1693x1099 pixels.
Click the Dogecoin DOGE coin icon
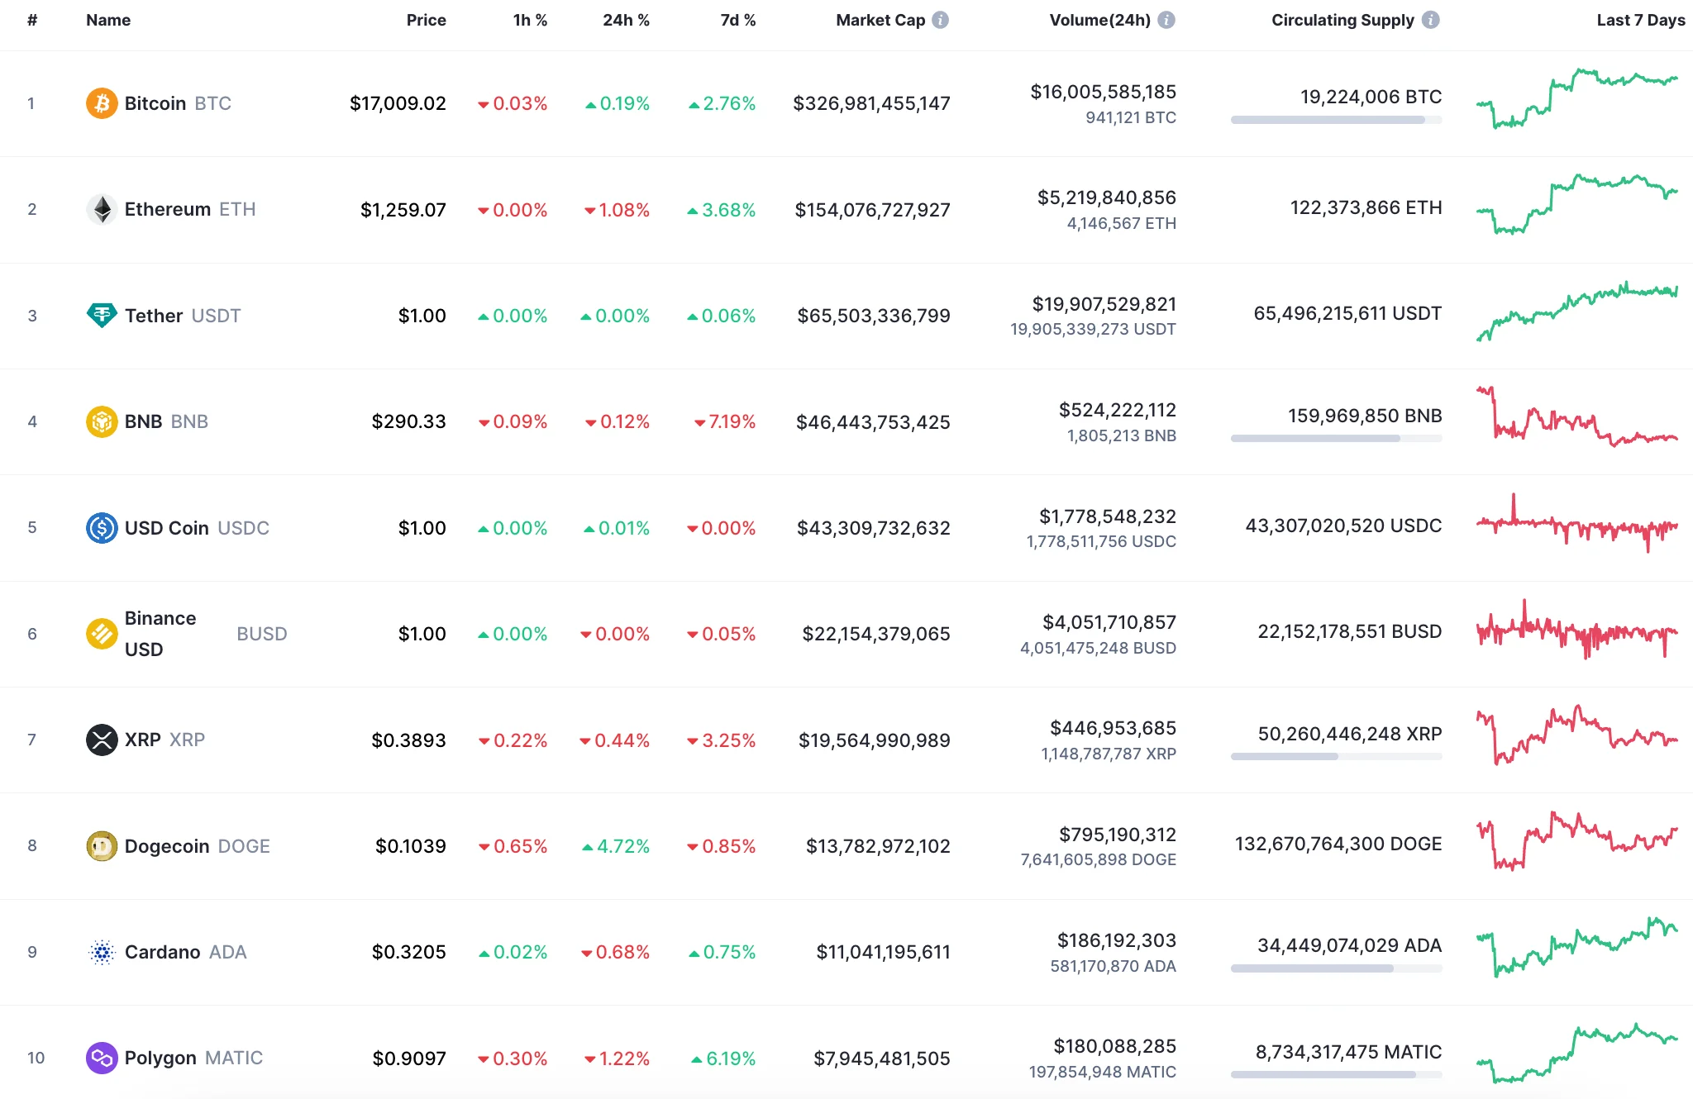[x=101, y=845]
